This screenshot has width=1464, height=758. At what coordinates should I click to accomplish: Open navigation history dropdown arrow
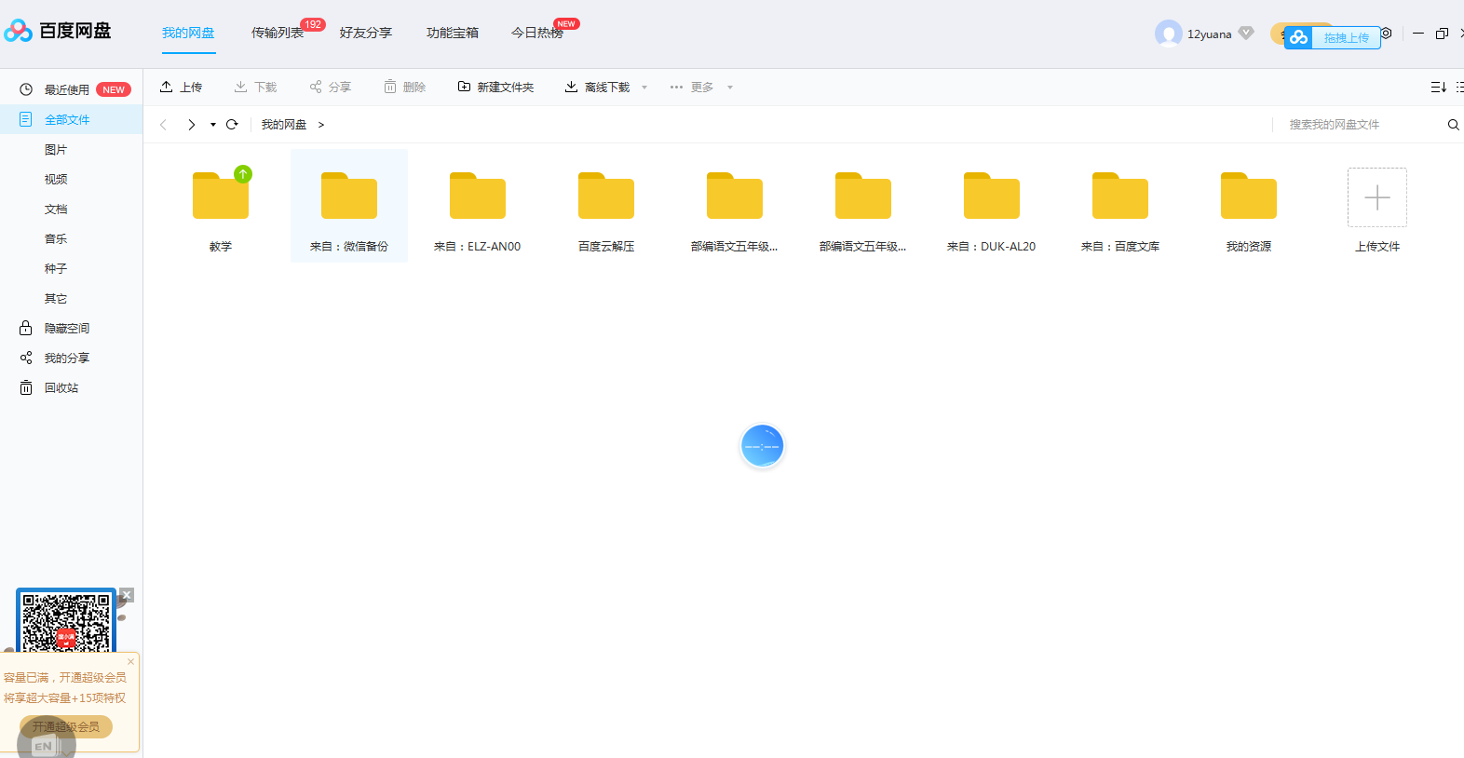pos(213,125)
